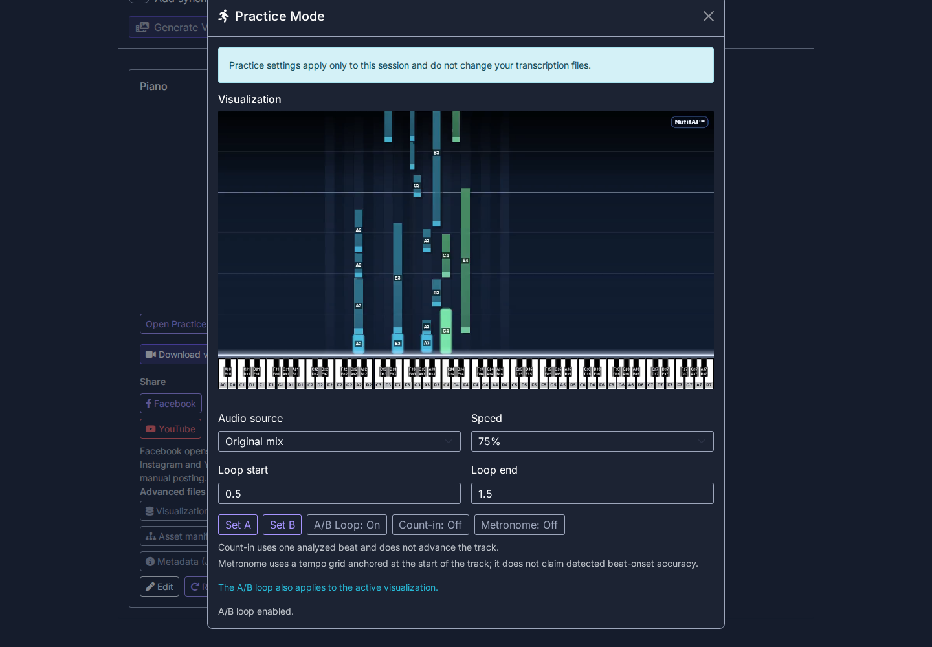The image size is (932, 647).
Task: Click the Generate button in background page
Action: point(168,27)
